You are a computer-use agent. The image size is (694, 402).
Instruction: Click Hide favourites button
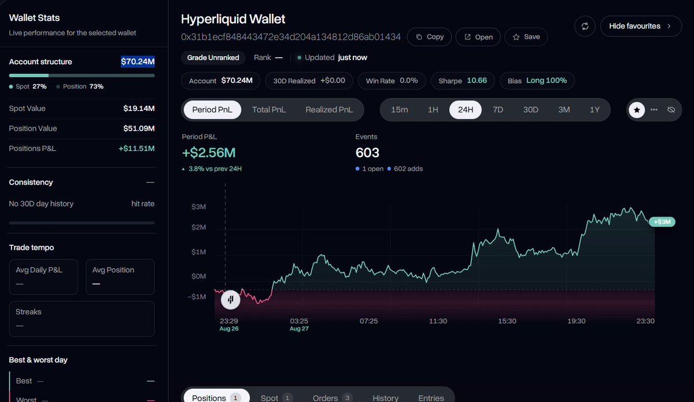pyautogui.click(x=641, y=26)
